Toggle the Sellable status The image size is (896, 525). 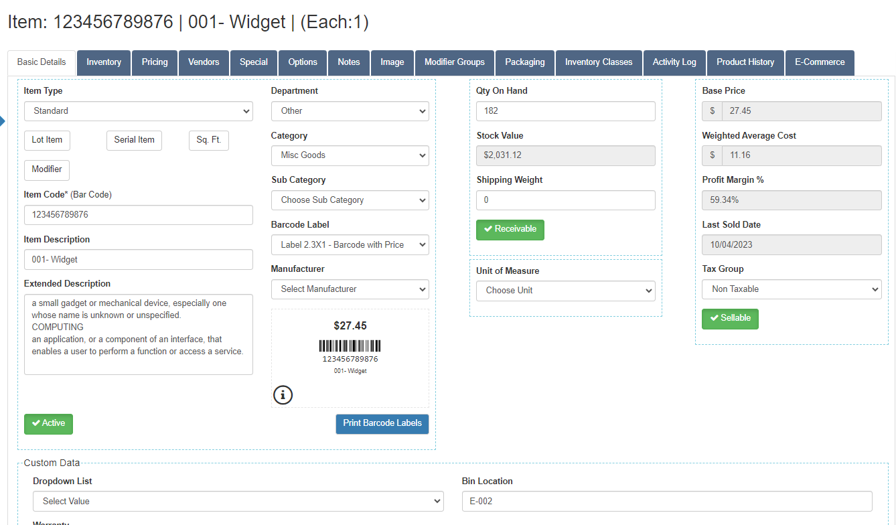pos(730,319)
